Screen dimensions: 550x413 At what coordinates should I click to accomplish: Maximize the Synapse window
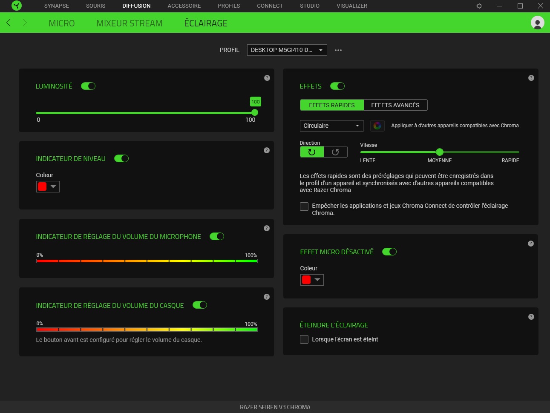point(520,6)
